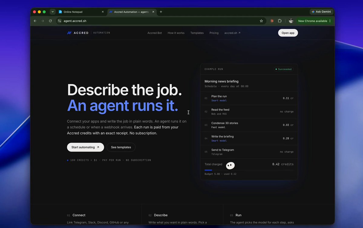Click the Morning news briefing title

point(221,81)
